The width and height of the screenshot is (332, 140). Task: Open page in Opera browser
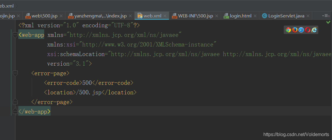click(x=308, y=30)
